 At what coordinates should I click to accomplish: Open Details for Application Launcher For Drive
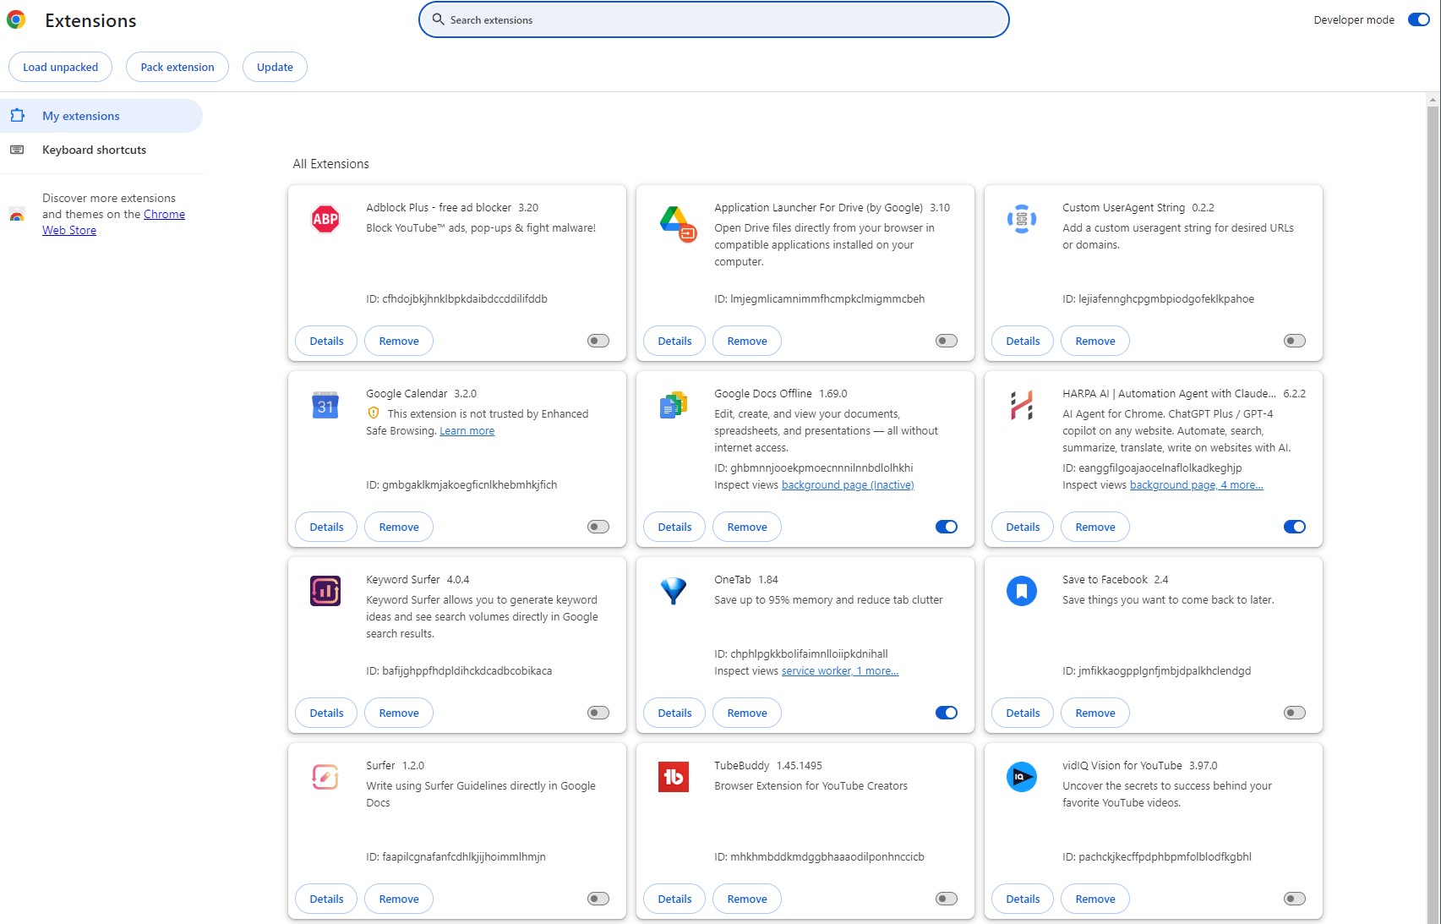click(674, 341)
